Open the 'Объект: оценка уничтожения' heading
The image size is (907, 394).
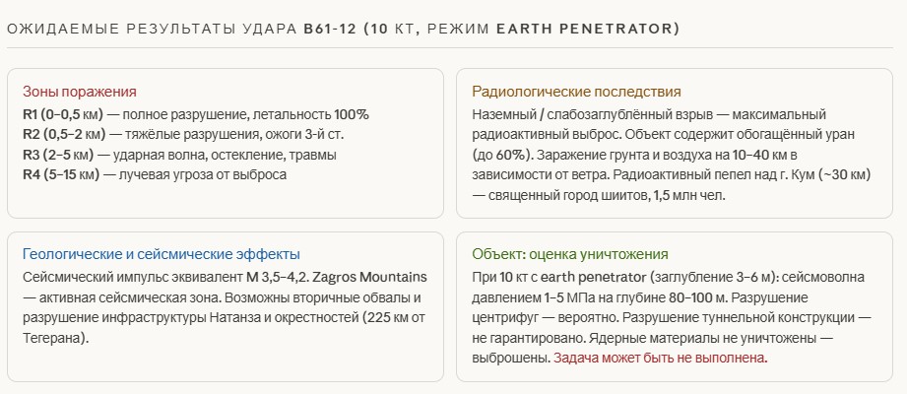click(x=570, y=253)
